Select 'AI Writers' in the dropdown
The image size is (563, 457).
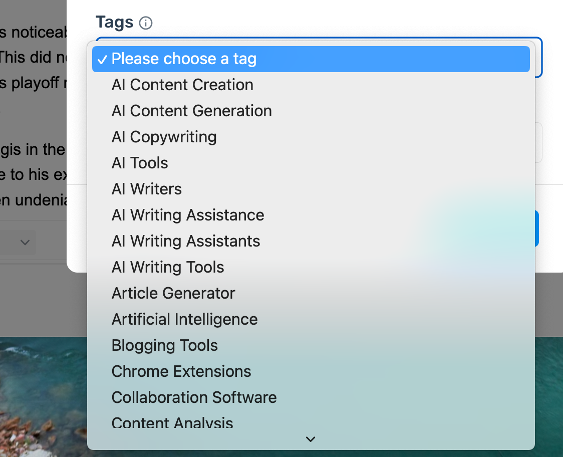[146, 189]
